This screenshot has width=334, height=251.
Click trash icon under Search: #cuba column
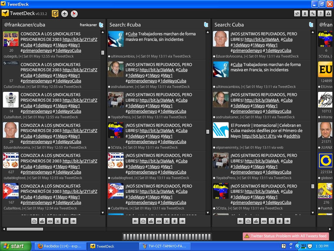(175, 221)
